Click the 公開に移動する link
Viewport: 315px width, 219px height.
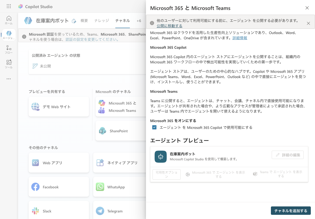pos(169,26)
